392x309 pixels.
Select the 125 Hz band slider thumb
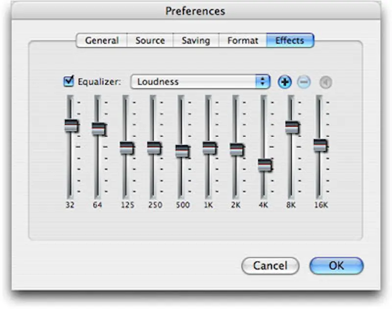[127, 148]
